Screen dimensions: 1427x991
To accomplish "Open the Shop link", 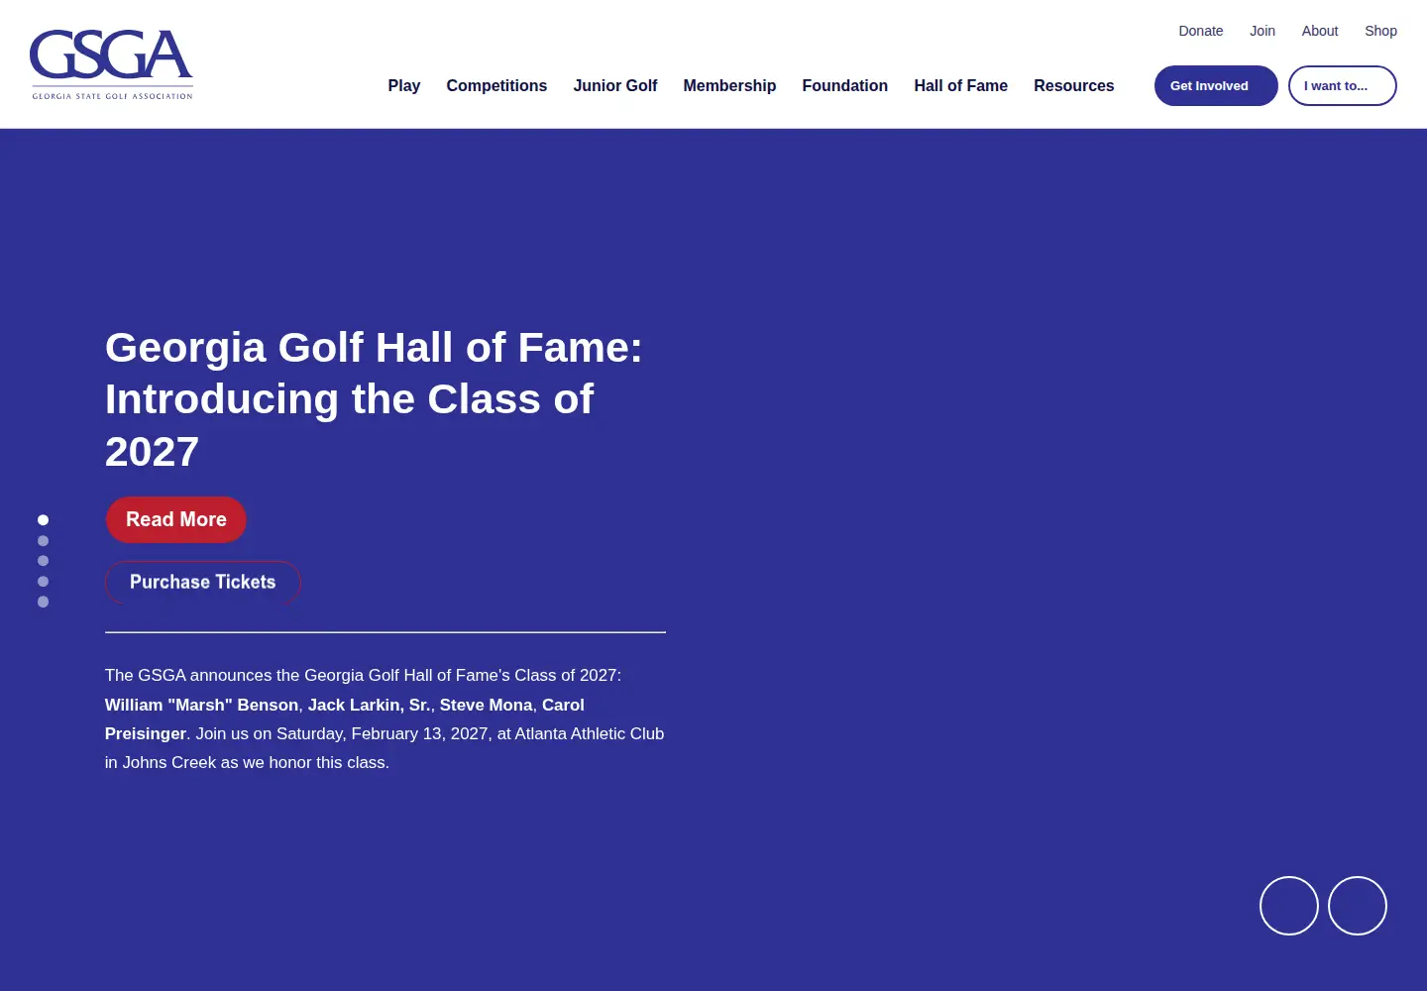I will click(1380, 31).
